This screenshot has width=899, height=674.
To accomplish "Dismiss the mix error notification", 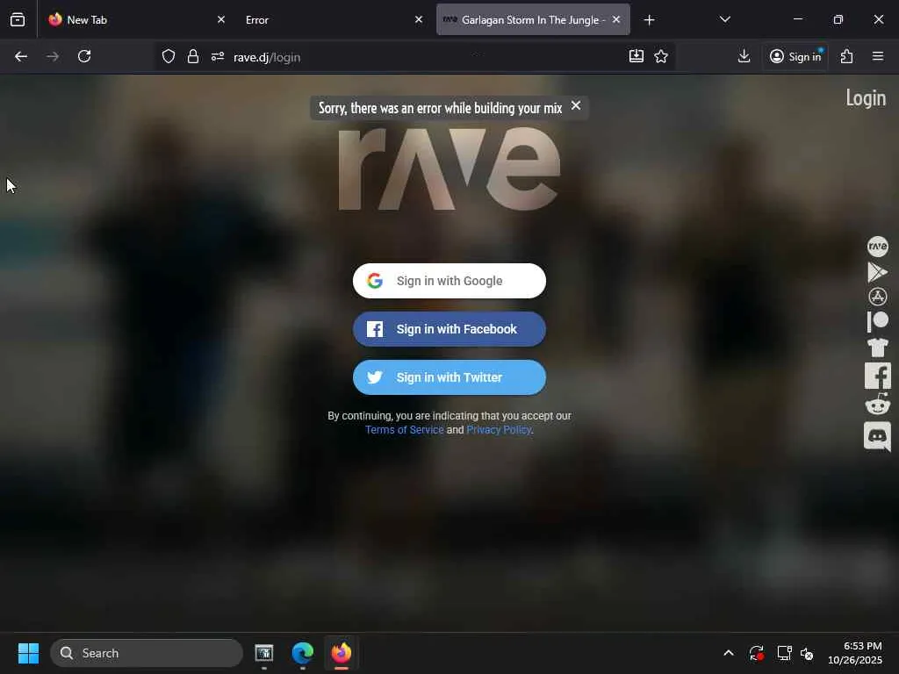I will click(x=576, y=105).
